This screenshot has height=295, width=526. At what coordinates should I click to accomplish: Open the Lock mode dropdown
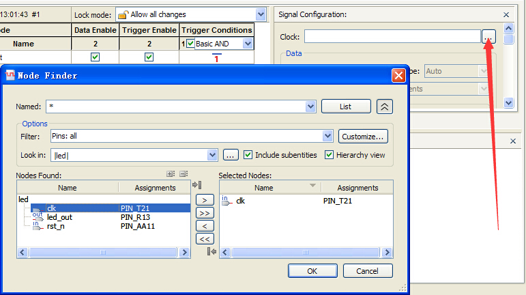click(x=260, y=14)
